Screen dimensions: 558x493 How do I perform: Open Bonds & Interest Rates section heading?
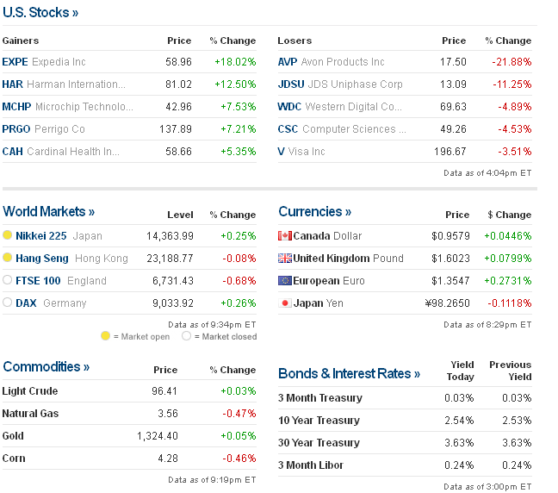coord(349,374)
